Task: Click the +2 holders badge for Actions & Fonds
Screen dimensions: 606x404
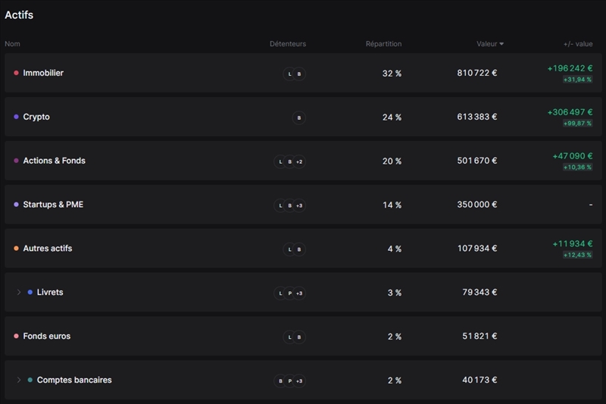Action: 299,161
